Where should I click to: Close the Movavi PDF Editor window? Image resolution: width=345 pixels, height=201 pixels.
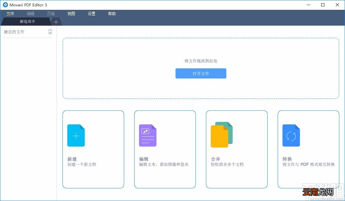pos(337,5)
